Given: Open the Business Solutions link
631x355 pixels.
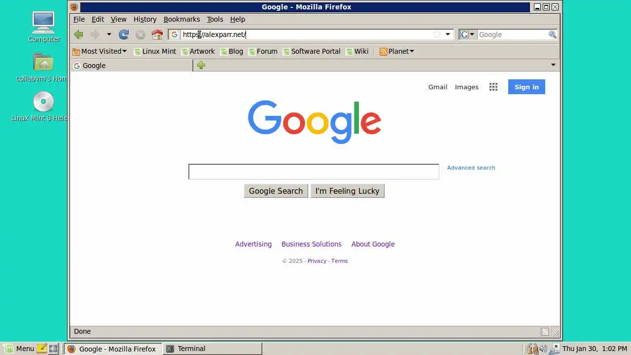Looking at the screenshot, I should pos(312,244).
